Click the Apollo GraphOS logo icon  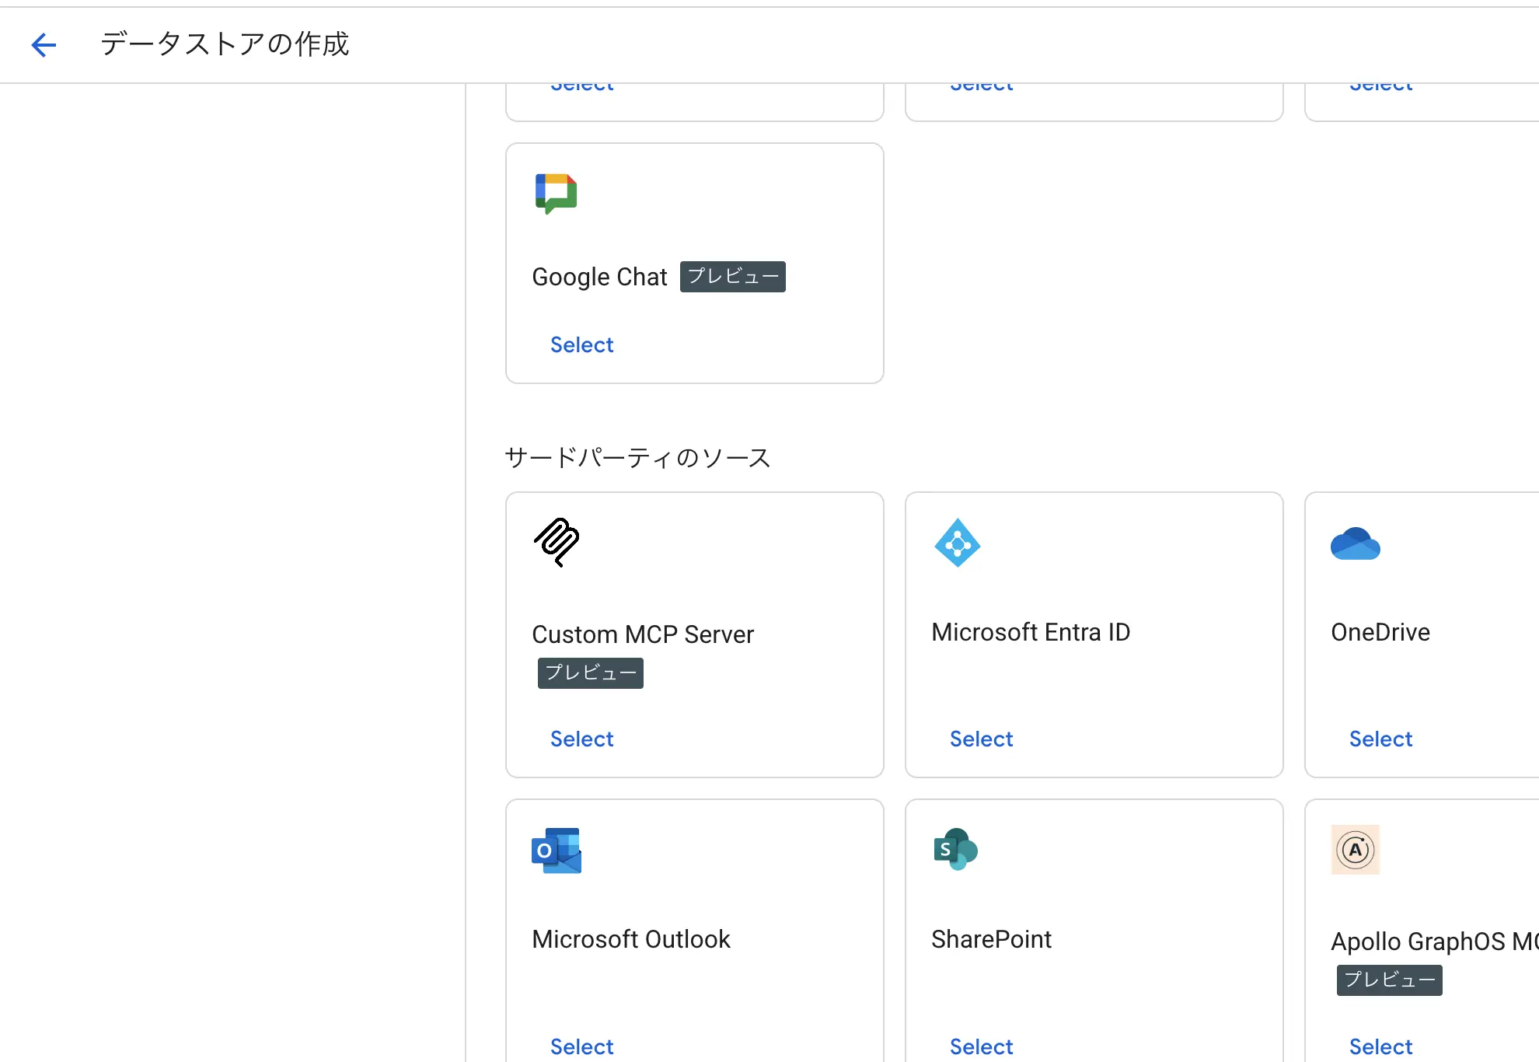point(1356,850)
